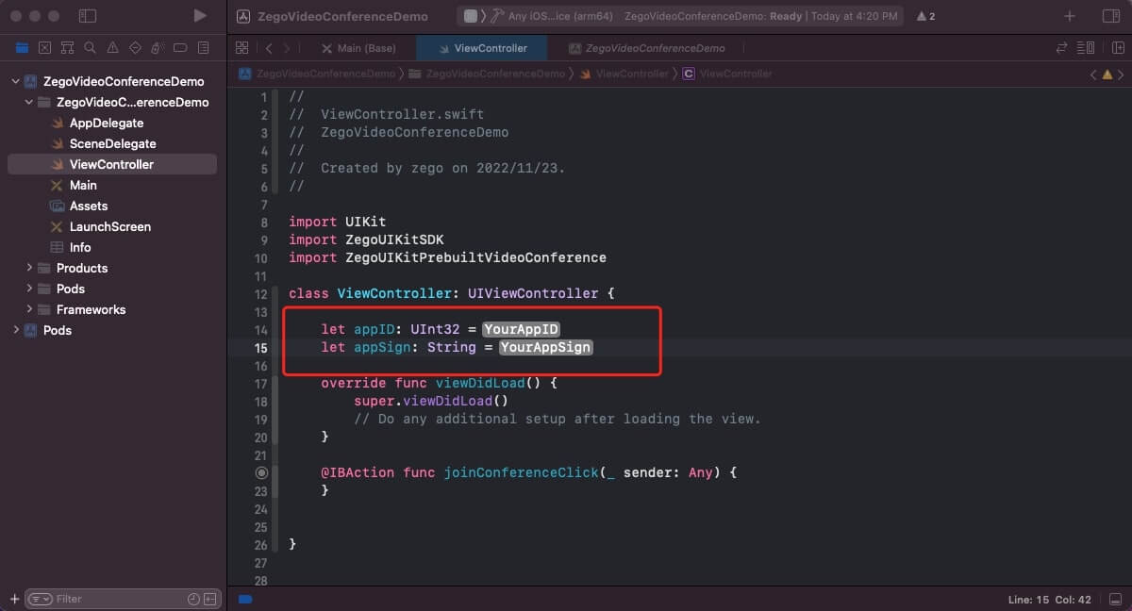Open the Debug navigator spray icon
This screenshot has width=1132, height=611.
(x=158, y=47)
